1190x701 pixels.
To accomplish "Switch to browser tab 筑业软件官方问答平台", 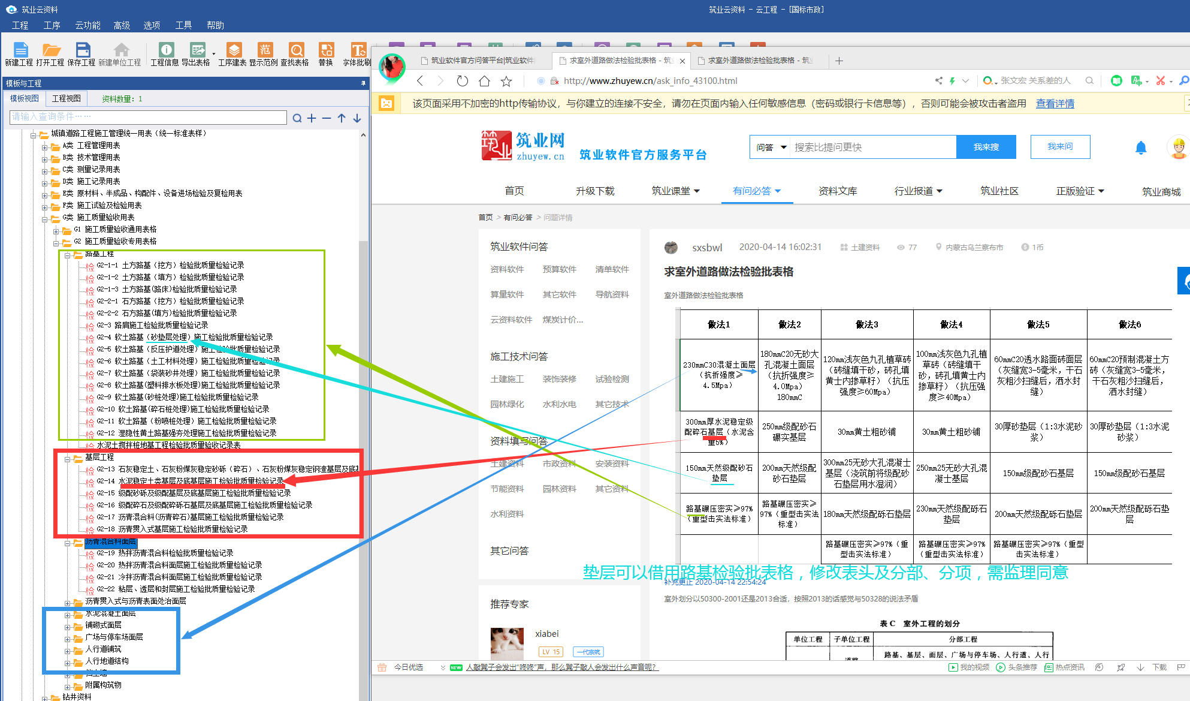I will tap(478, 60).
